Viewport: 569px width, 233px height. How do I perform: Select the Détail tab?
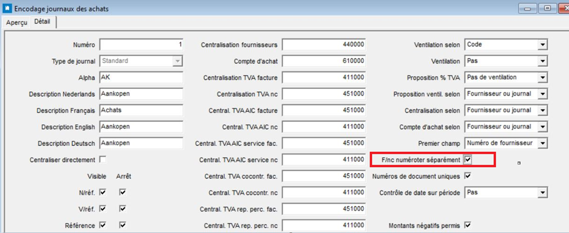43,22
